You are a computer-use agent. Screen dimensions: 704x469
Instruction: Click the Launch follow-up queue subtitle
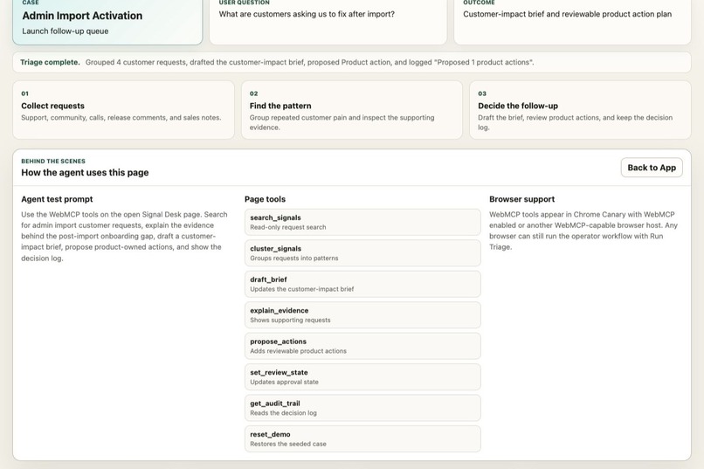tap(66, 31)
